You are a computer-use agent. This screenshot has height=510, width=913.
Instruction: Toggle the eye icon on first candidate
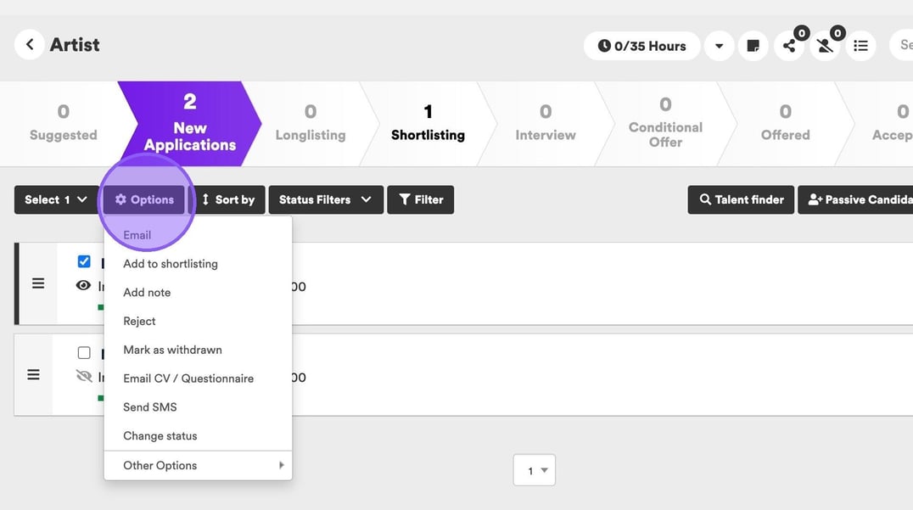point(83,286)
